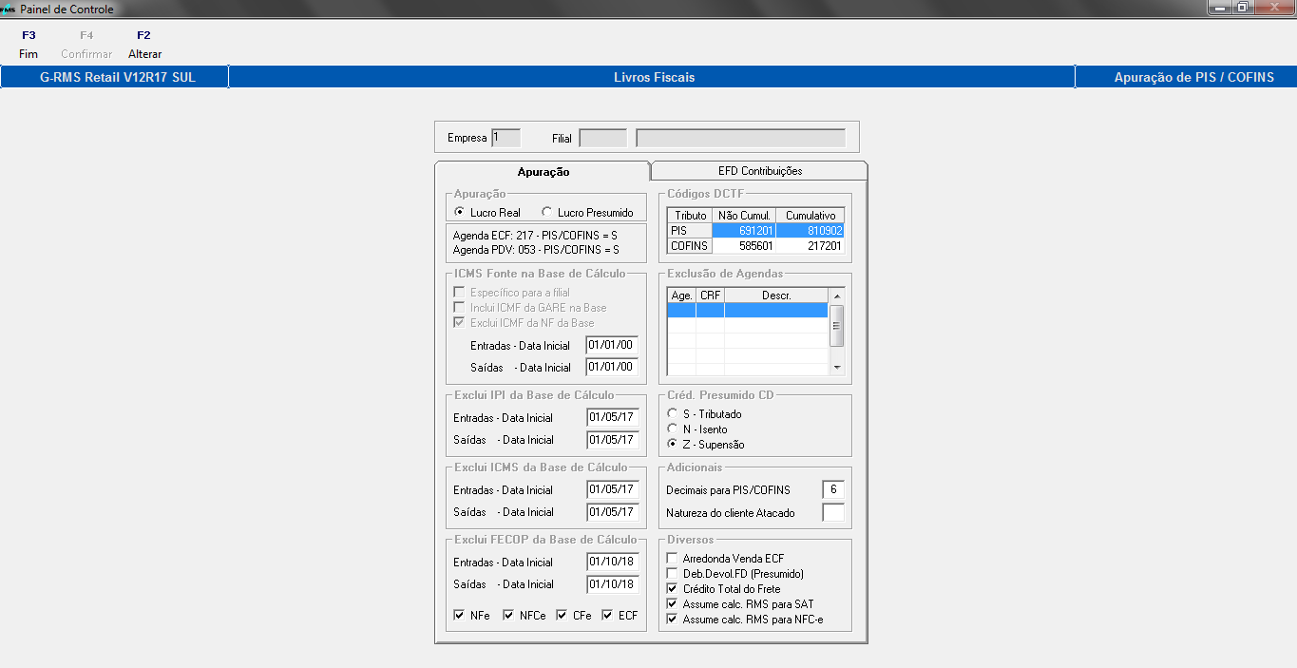
Task: Toggle the NFCe checkbox
Action: point(509,616)
